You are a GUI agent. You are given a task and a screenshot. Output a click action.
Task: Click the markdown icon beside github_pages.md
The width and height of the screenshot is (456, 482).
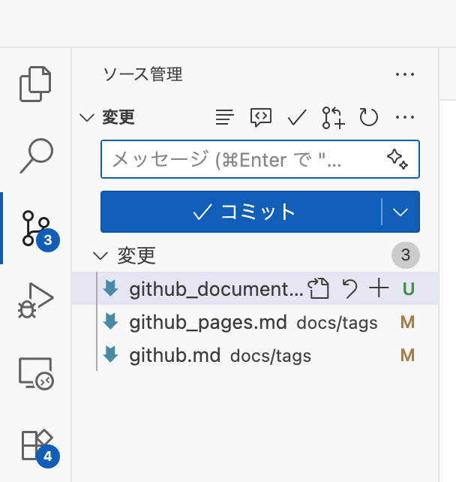tap(110, 321)
